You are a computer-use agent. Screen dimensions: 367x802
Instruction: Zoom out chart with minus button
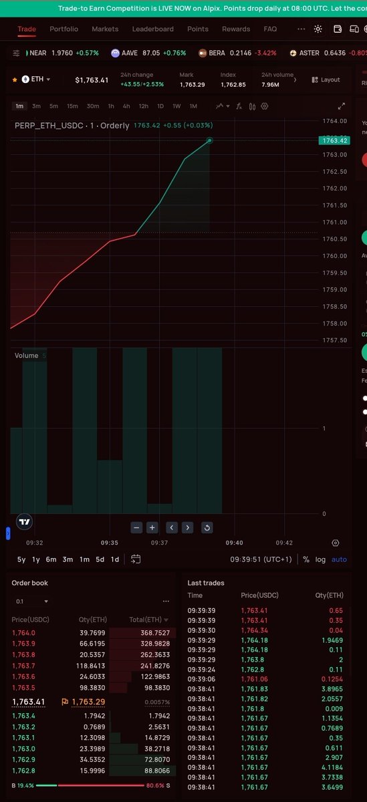click(136, 527)
